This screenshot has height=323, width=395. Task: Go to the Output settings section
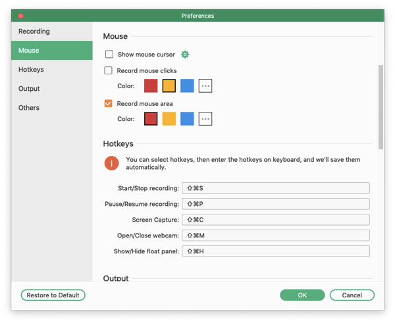[29, 89]
